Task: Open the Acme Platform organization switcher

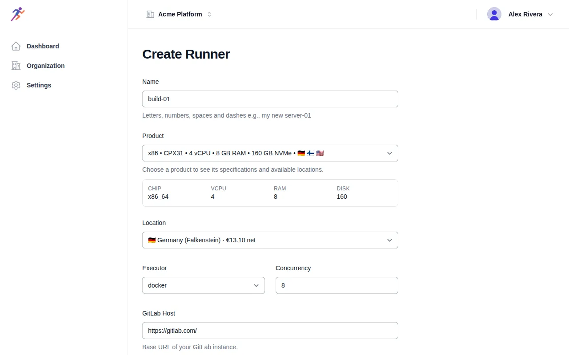Action: click(179, 14)
